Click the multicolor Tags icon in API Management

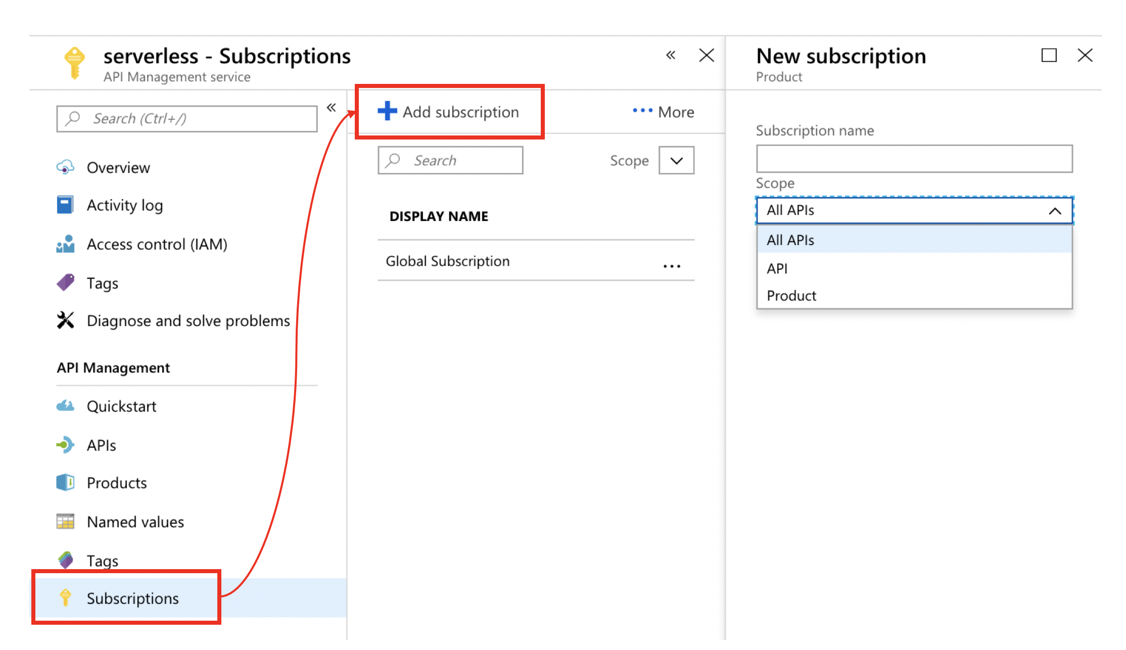65,560
